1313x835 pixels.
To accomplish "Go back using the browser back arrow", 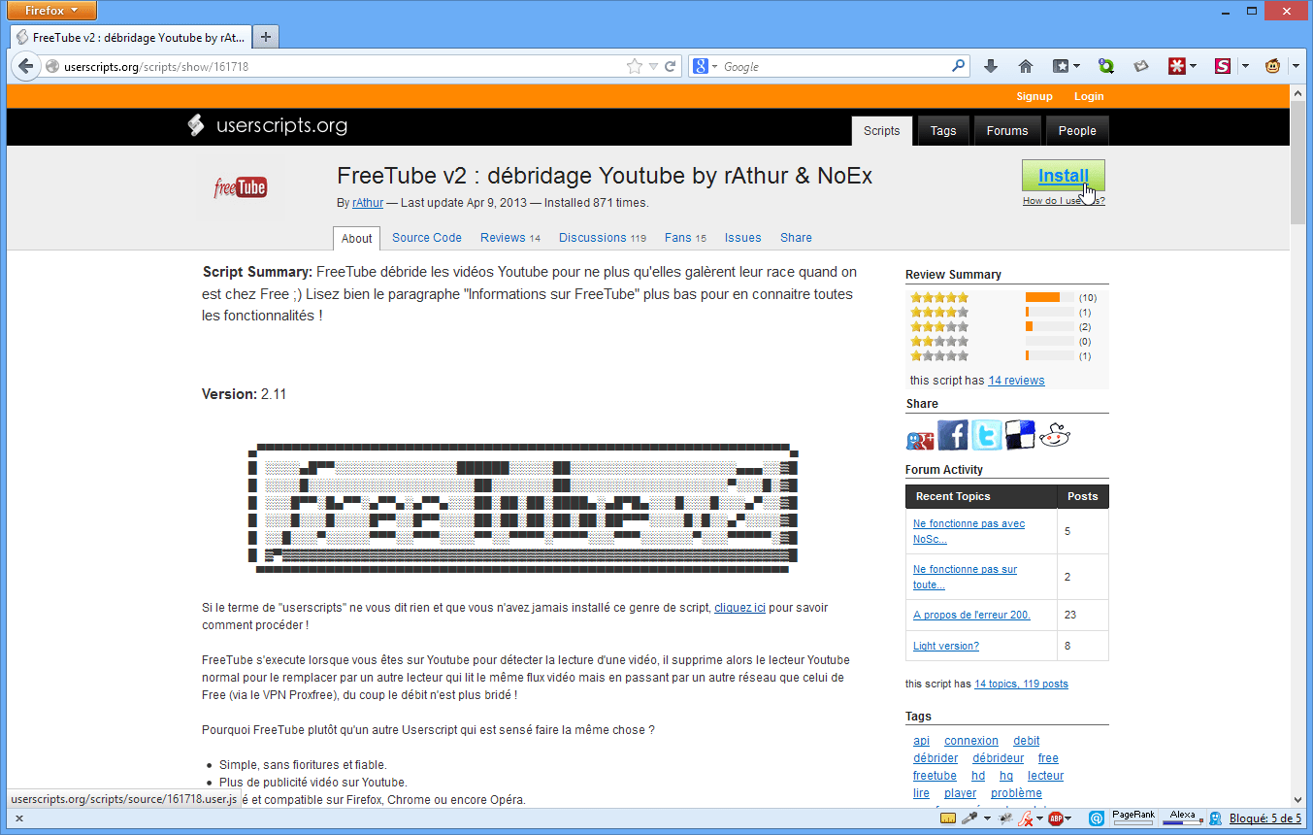I will click(x=26, y=67).
